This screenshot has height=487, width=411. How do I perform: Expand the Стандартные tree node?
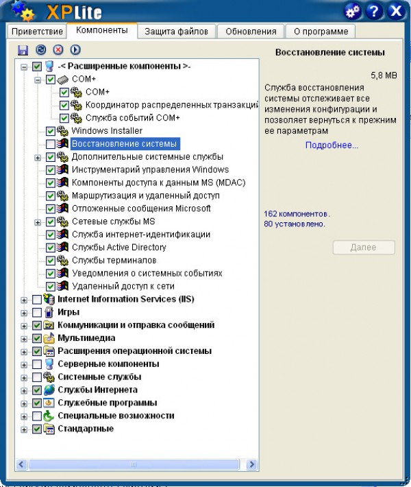24,429
